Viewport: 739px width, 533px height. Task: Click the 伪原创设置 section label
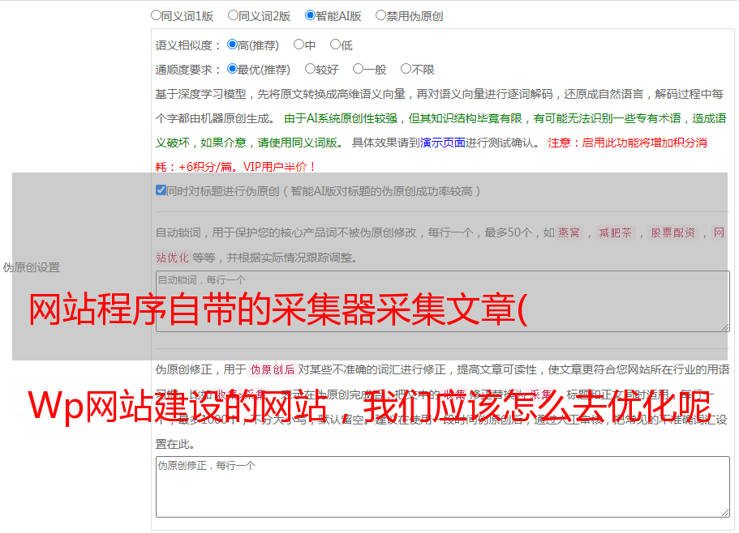point(32,267)
